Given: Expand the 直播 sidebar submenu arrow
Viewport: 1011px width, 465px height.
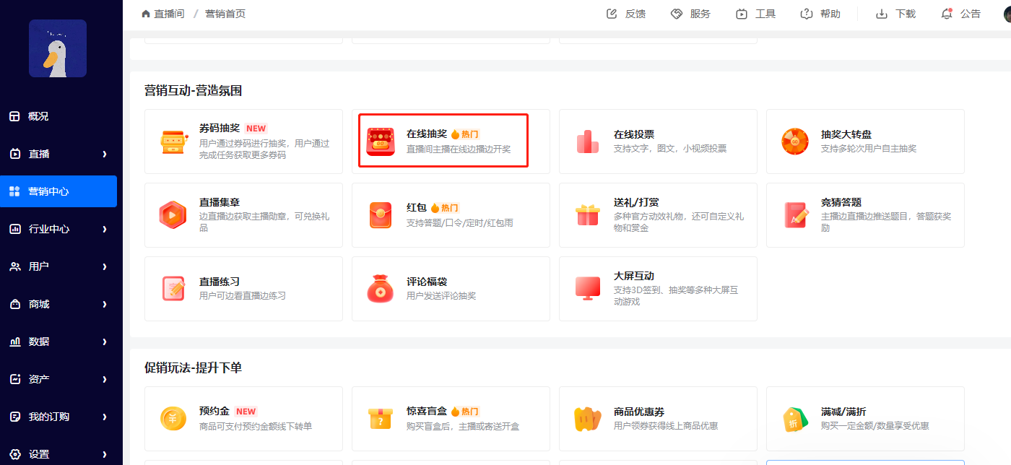Looking at the screenshot, I should point(105,154).
